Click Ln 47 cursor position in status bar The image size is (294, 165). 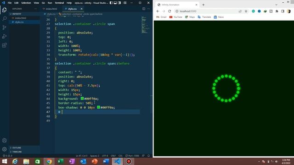click(x=81, y=156)
